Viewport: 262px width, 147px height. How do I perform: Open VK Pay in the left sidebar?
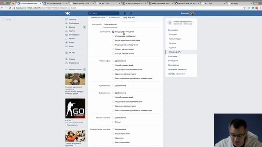[72, 53]
